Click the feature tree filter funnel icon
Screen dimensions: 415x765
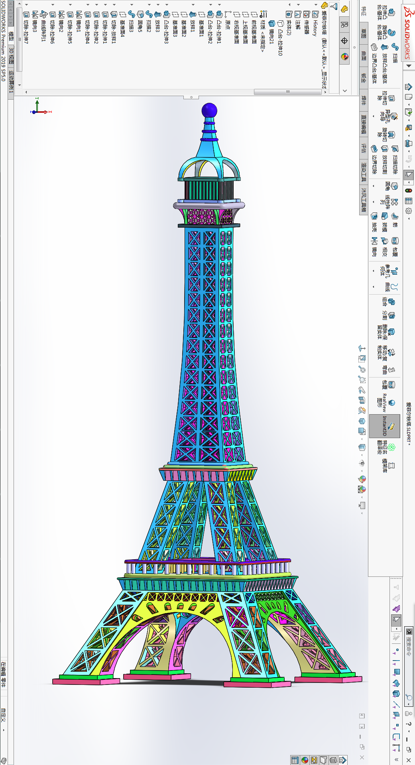tap(334, 6)
